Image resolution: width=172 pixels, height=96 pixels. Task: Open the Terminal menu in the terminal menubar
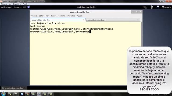(x=62, y=16)
